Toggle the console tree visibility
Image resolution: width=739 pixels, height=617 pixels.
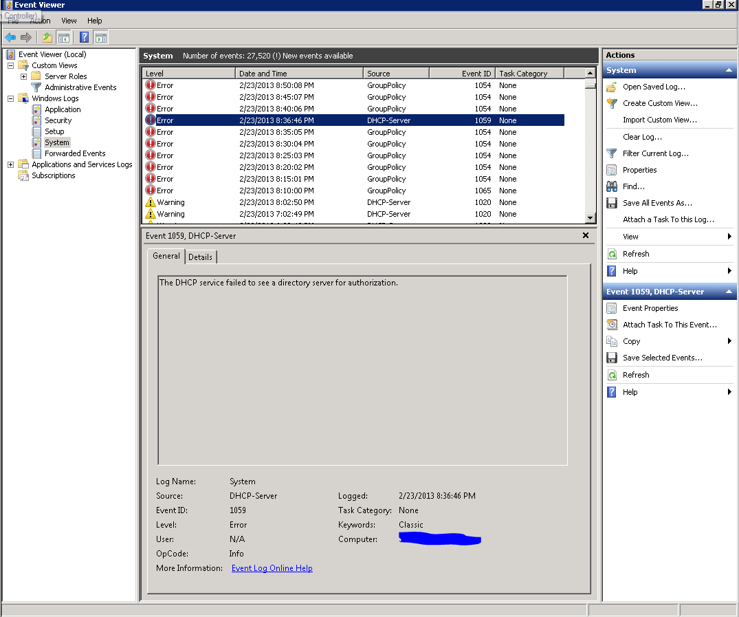click(63, 37)
